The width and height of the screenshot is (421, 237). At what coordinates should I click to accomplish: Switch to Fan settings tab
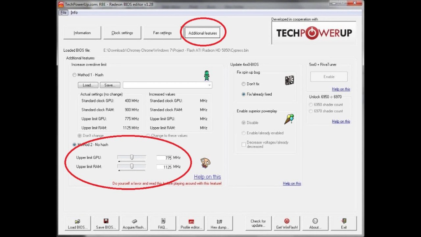click(162, 33)
